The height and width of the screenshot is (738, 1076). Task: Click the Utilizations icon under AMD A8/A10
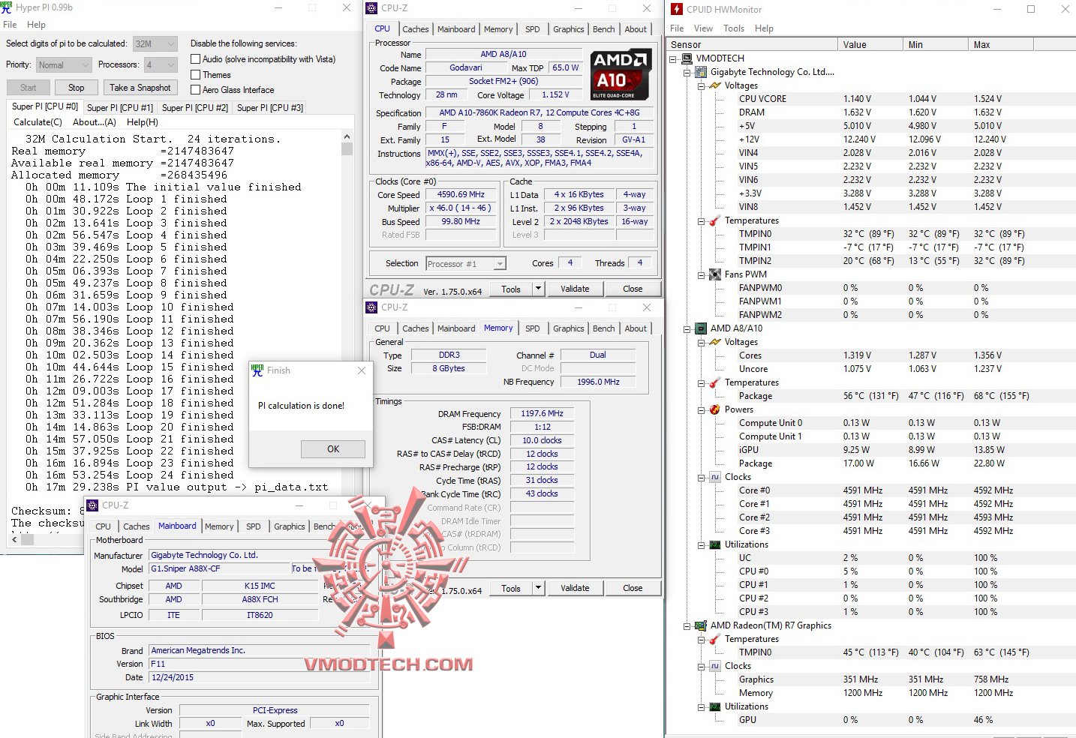[x=714, y=544]
